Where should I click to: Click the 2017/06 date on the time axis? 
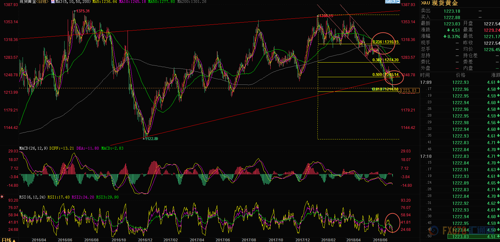pos(223,240)
